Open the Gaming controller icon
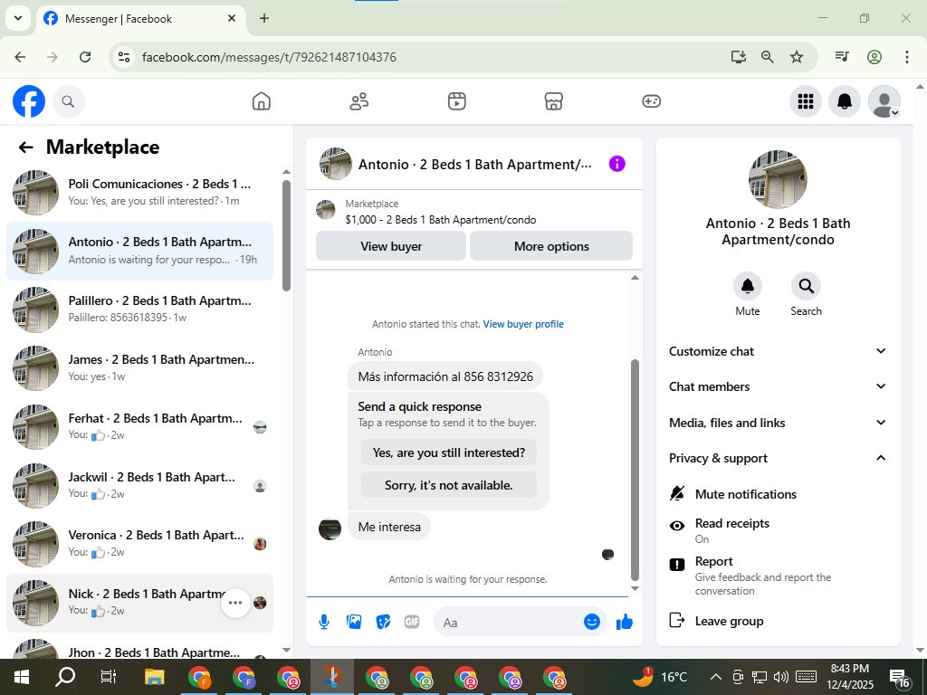This screenshot has width=927, height=695. (x=651, y=101)
